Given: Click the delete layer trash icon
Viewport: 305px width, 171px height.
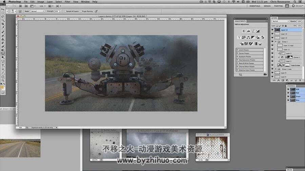Looking at the screenshot, I should (300, 80).
